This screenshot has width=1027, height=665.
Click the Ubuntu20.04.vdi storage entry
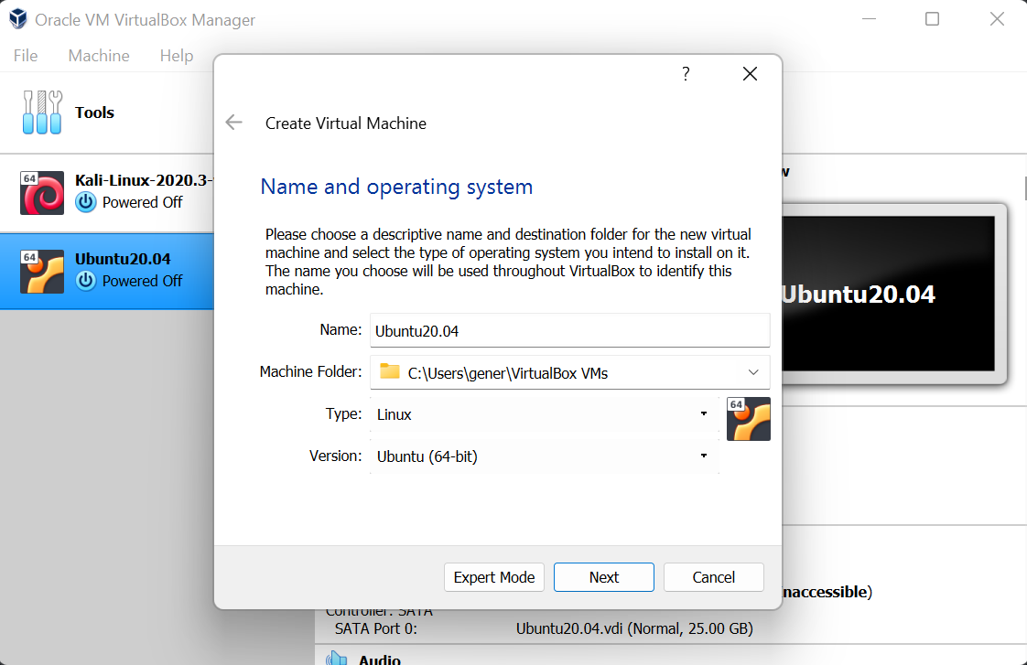634,628
